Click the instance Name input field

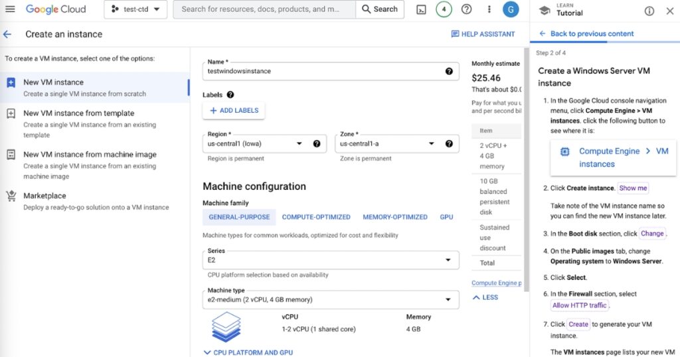pyautogui.click(x=322, y=71)
